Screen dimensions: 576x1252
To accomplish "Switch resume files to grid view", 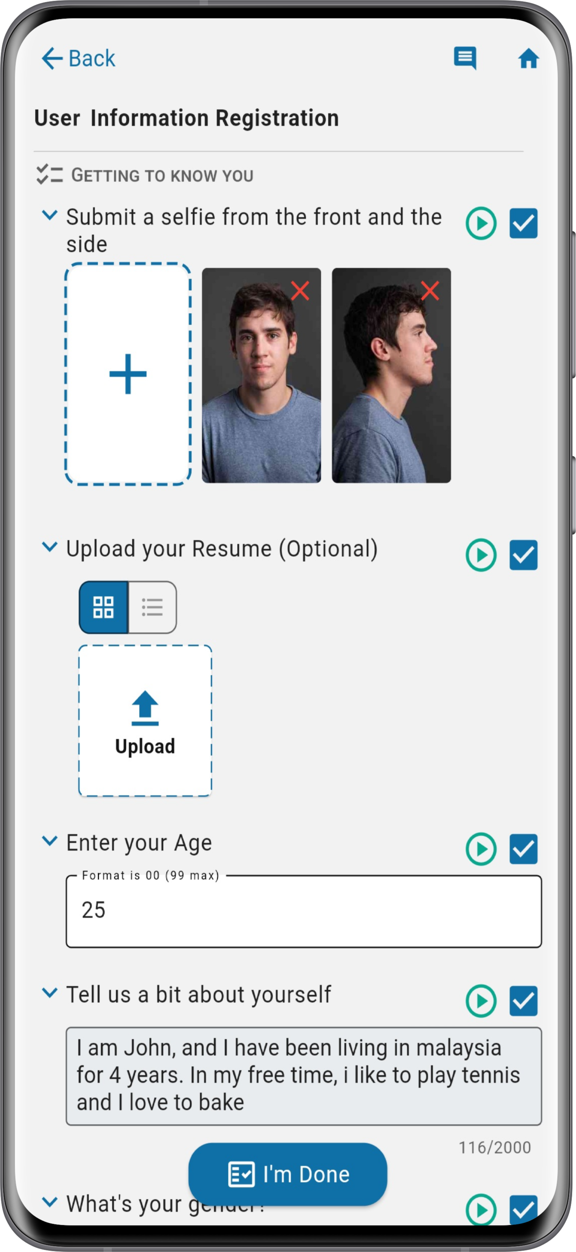I will pyautogui.click(x=103, y=607).
